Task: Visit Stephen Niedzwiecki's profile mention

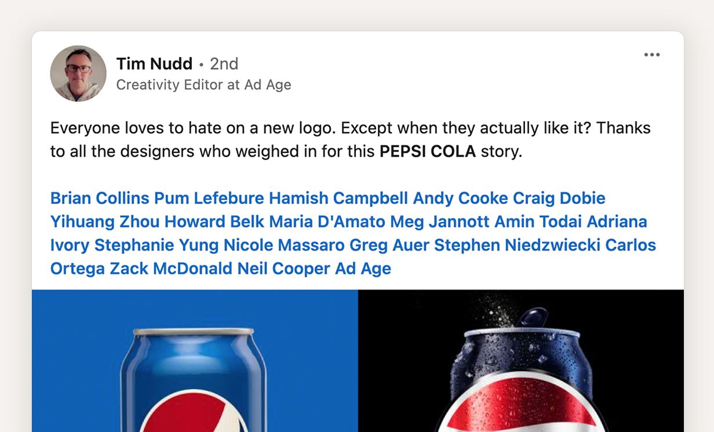Action: (x=517, y=245)
